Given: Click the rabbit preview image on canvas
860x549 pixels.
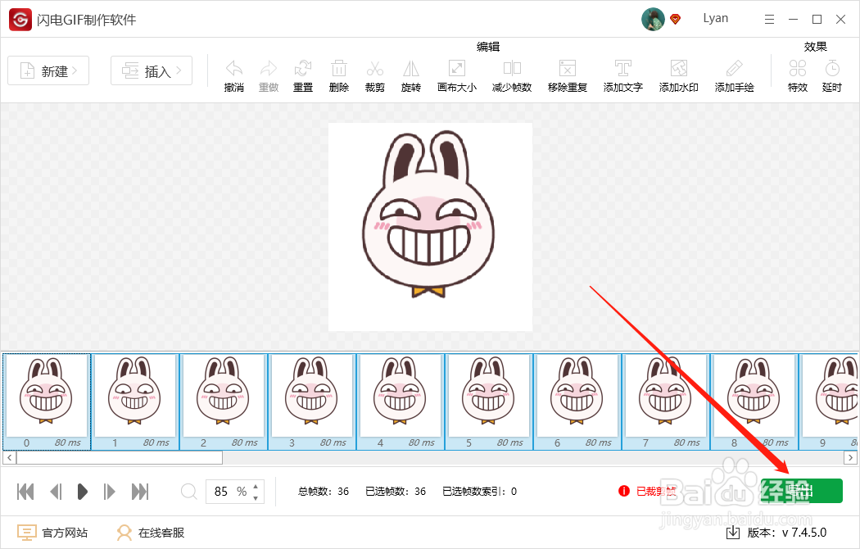Looking at the screenshot, I should click(x=430, y=226).
